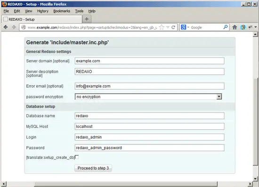The width and height of the screenshot is (259, 187).
Task: Click the Server domain input field
Action: tap(149, 61)
